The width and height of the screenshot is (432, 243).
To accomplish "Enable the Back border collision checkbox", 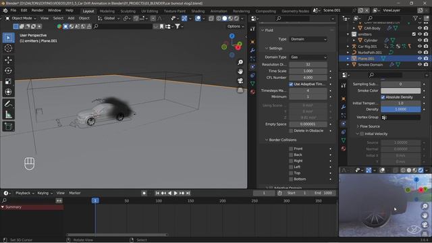I will point(291,155).
